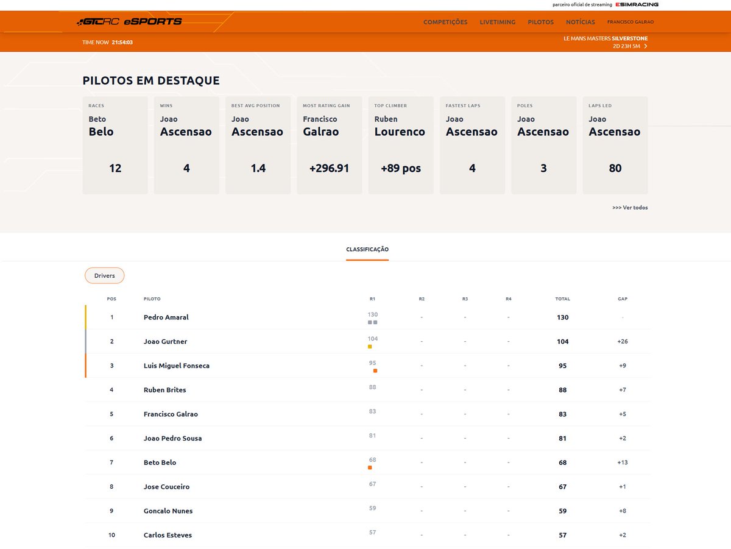This screenshot has height=549, width=731.
Task: Click the yellow badge under Joao Gurtner's 104
Action: (x=370, y=347)
